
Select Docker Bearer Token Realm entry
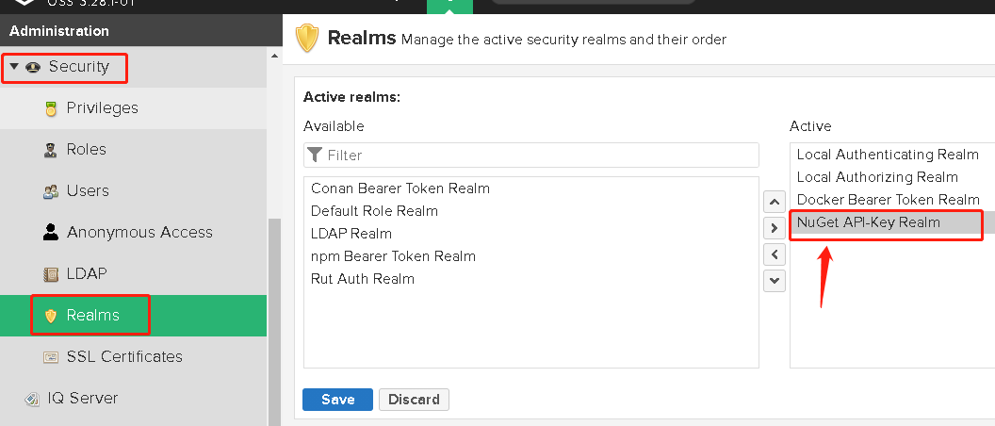point(888,200)
